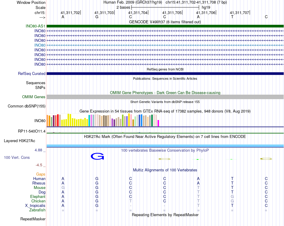Select the Elephant alignment row label

pyautogui.click(x=38, y=197)
